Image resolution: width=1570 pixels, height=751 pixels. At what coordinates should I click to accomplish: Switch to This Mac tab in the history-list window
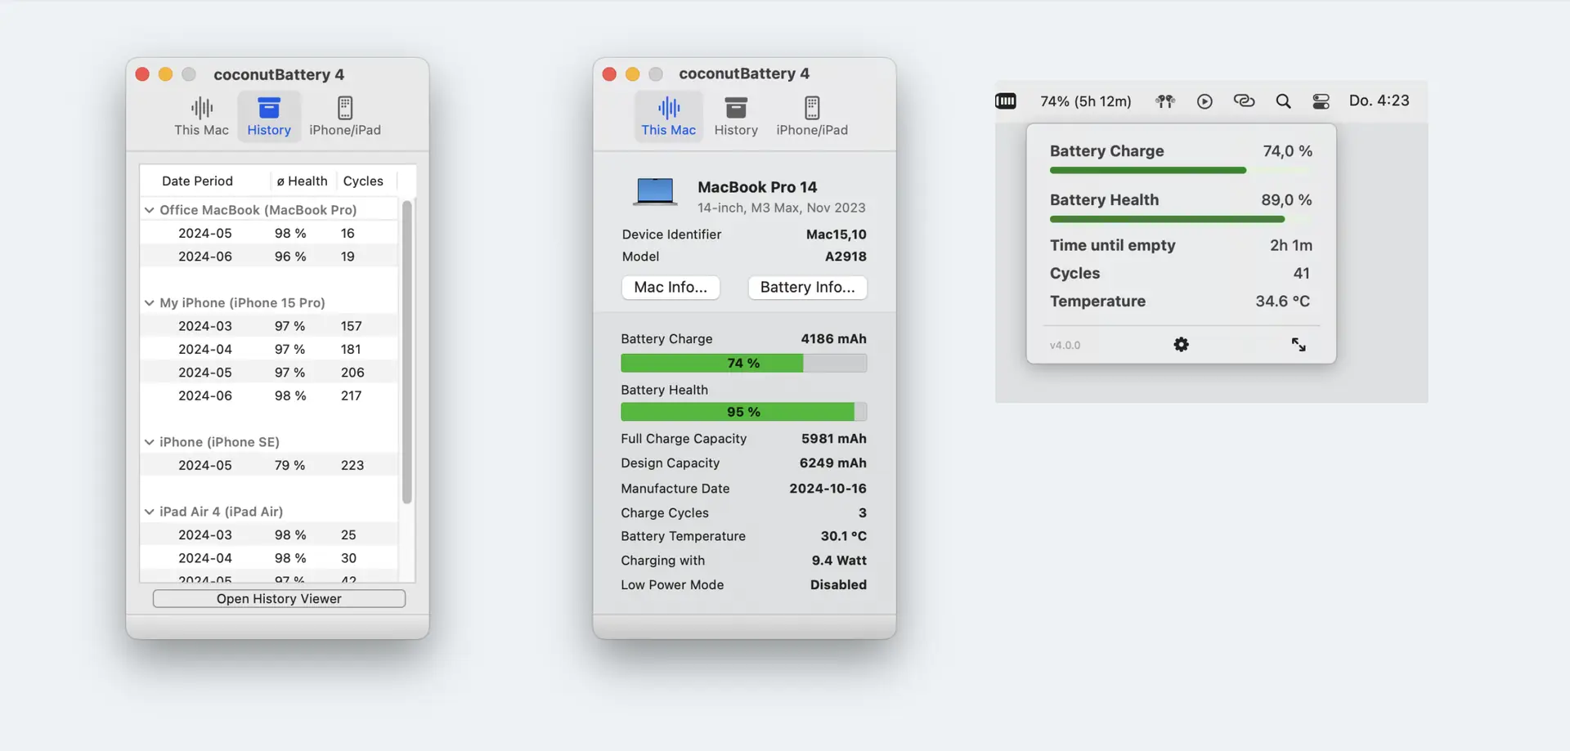pyautogui.click(x=201, y=116)
